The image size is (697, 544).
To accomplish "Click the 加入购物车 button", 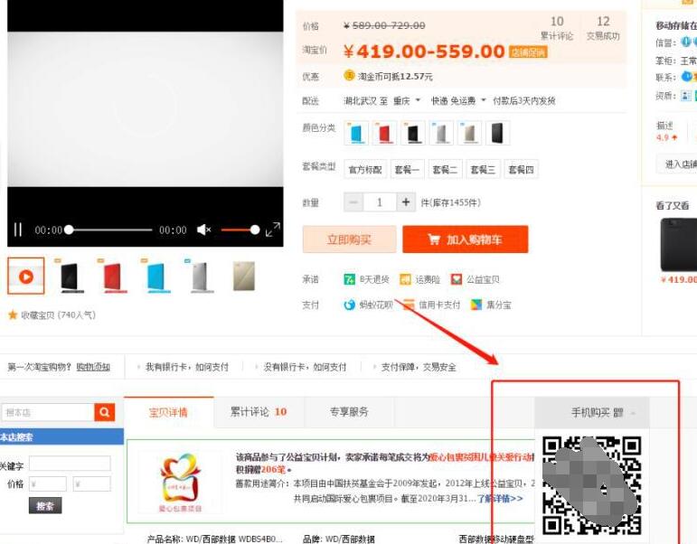I will tap(465, 239).
